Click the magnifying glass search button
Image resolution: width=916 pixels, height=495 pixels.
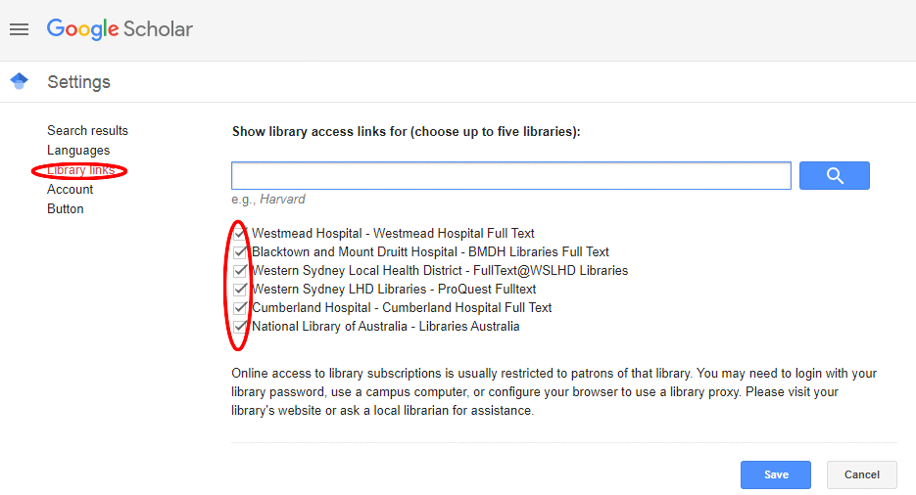click(x=835, y=175)
